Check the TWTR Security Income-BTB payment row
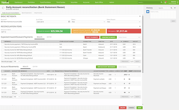The height and width of the screenshot is (110, 179). tap(2, 44)
